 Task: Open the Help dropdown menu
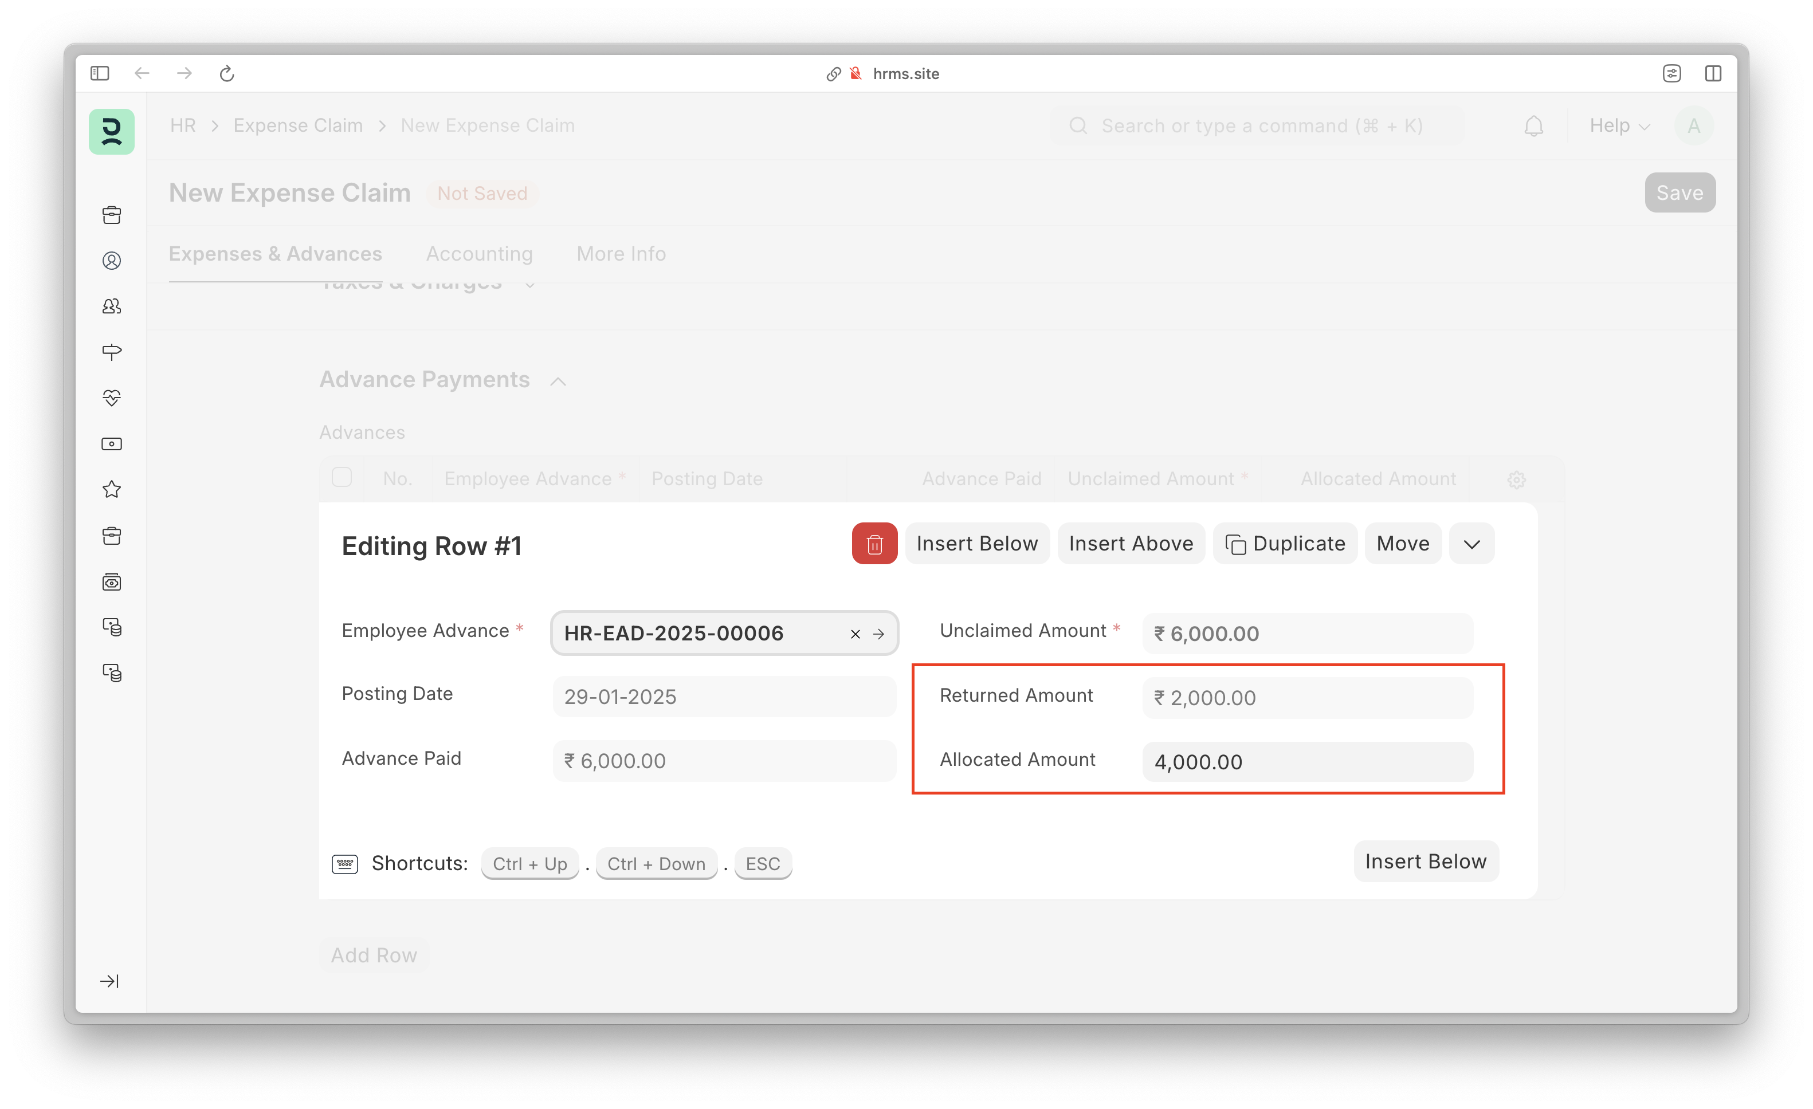tap(1619, 126)
